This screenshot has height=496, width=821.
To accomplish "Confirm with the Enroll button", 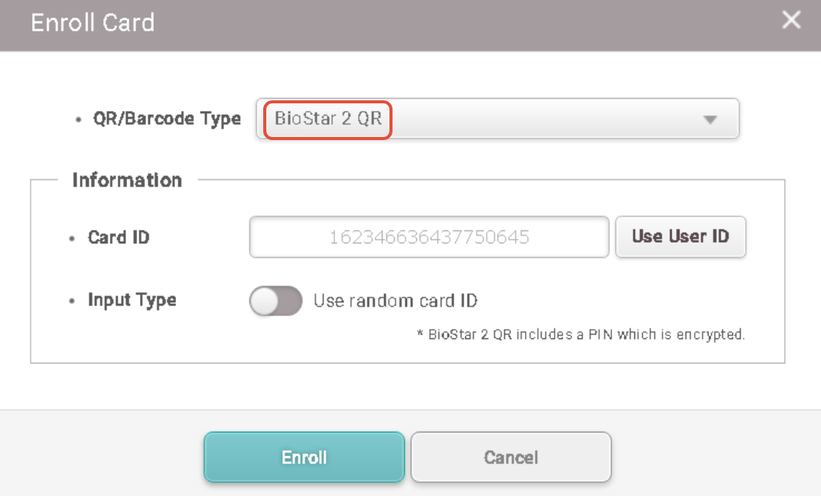I will pyautogui.click(x=304, y=458).
